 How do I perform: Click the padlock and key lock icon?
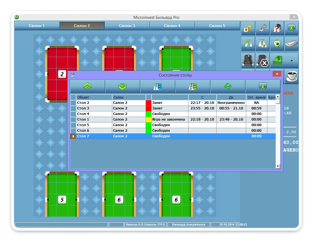(x=248, y=28)
